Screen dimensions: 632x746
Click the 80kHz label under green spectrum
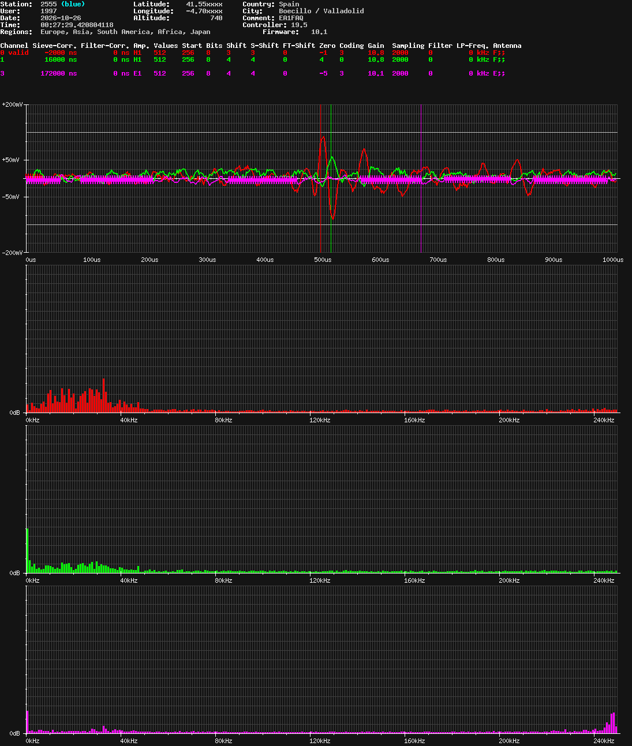(223, 580)
